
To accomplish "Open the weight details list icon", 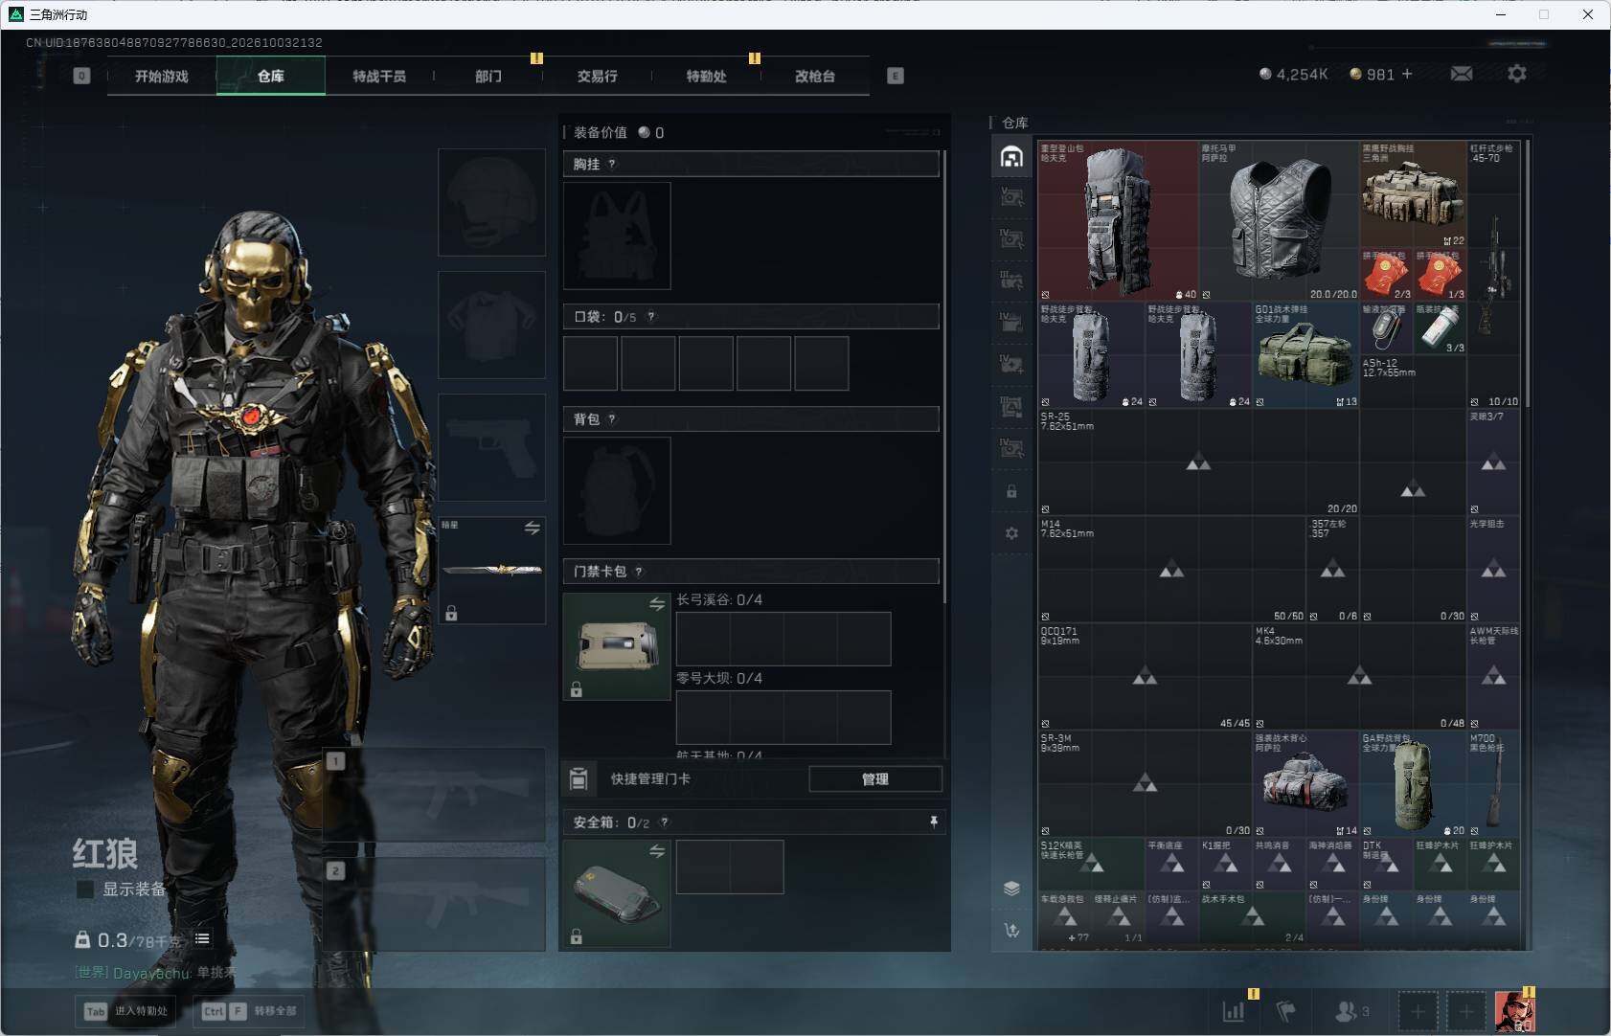I will click(202, 938).
